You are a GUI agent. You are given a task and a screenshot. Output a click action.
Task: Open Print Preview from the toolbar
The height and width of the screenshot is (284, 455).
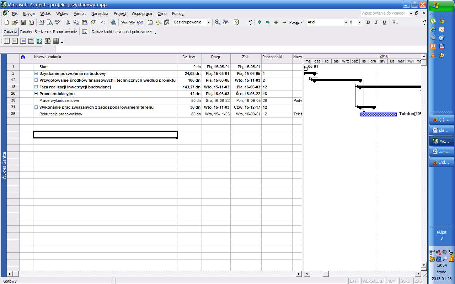click(x=49, y=22)
